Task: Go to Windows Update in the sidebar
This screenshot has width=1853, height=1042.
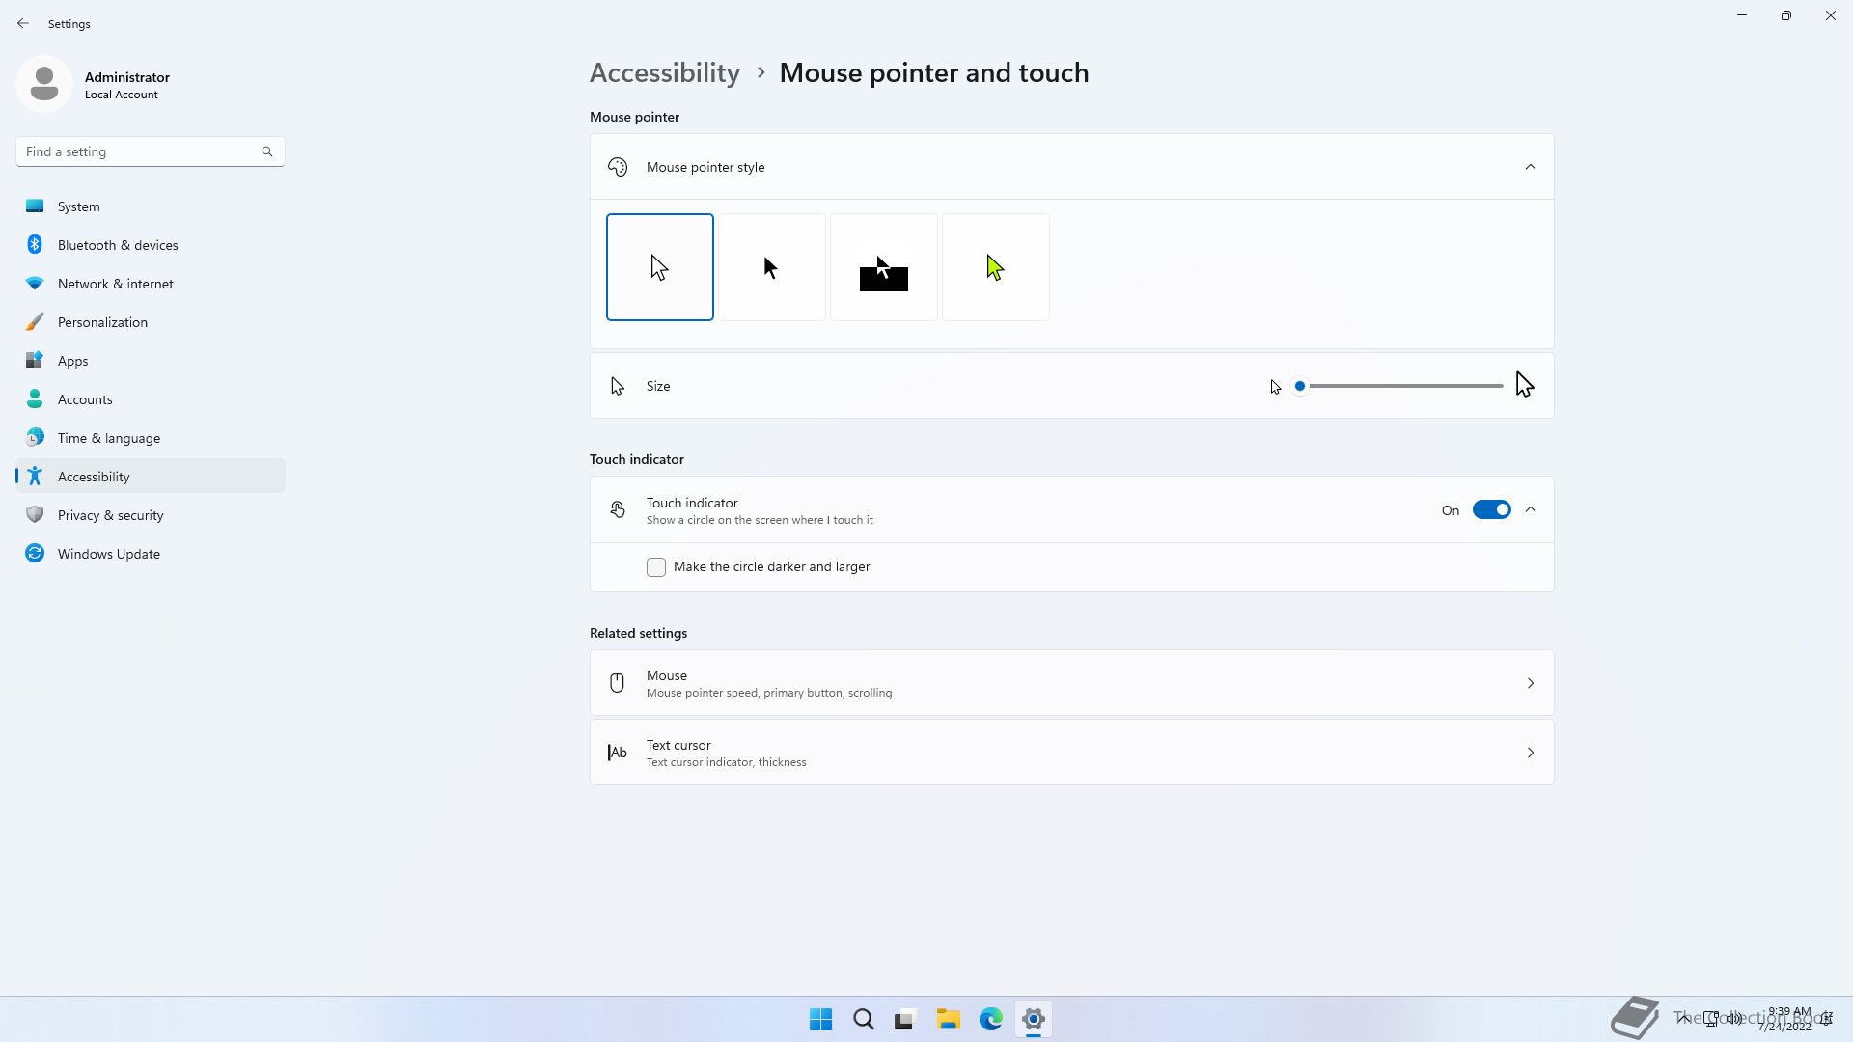Action: [108, 554]
